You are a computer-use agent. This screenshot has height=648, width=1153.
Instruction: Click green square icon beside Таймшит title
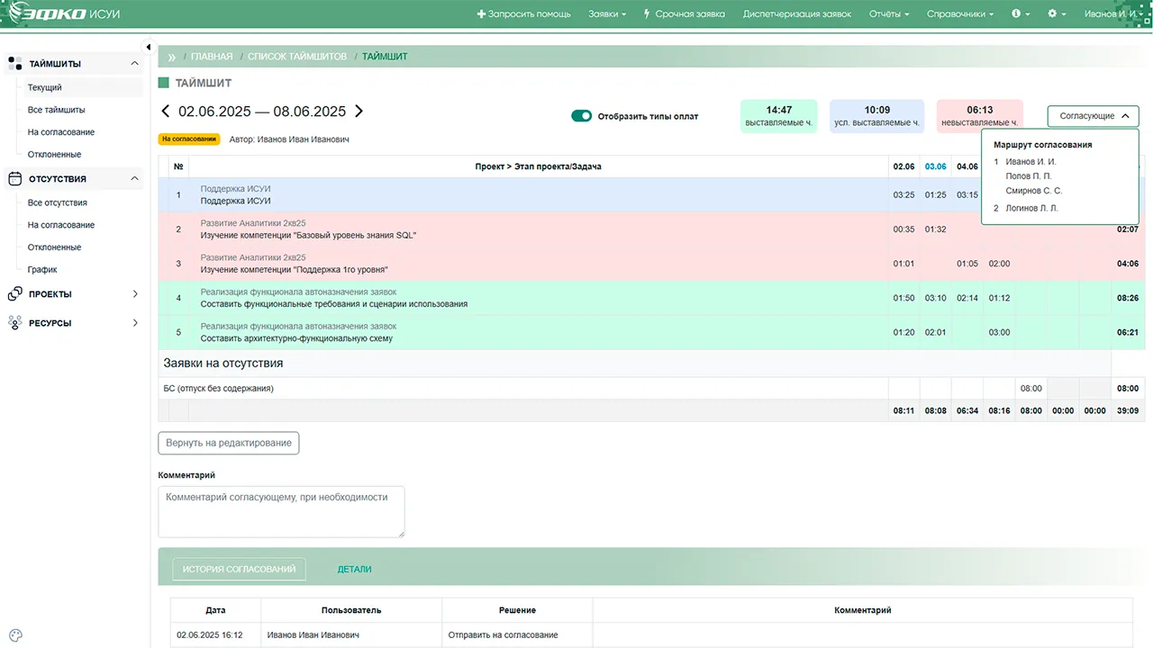coord(163,83)
